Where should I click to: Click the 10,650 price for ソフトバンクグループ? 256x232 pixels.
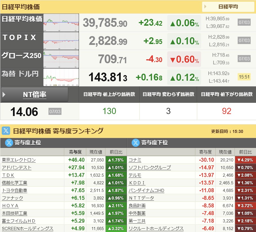227,168
